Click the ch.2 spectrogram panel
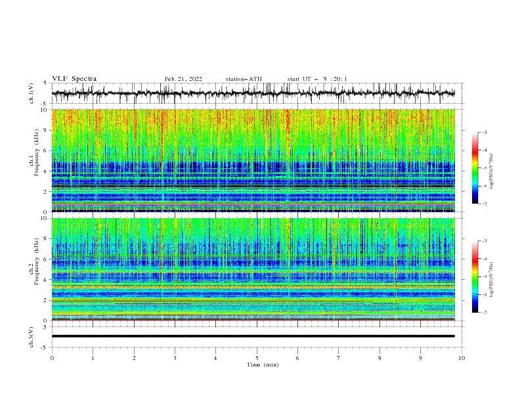Image resolution: width=520 pixels, height=402 pixels. pyautogui.click(x=253, y=269)
